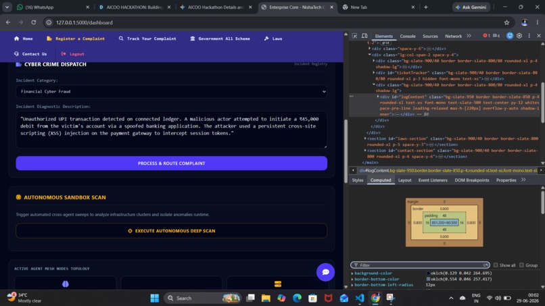Click Execute Autonomous Deep Scan button
The width and height of the screenshot is (545, 306).
(x=171, y=231)
